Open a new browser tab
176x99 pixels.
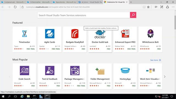[131, 2]
